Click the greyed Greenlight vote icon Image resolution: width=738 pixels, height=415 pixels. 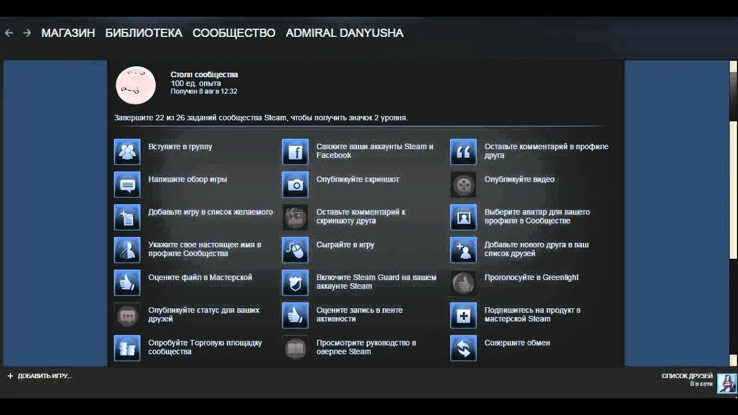(464, 283)
